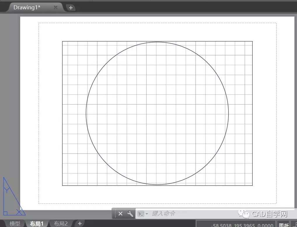The width and height of the screenshot is (297, 227).
Task: Close the Drawing1 file tab
Action: click(x=55, y=8)
